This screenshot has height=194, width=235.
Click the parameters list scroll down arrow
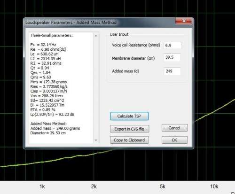(x=96, y=140)
